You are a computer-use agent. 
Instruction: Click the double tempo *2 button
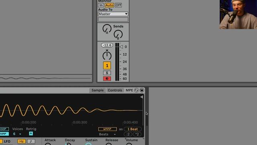coord(137,134)
